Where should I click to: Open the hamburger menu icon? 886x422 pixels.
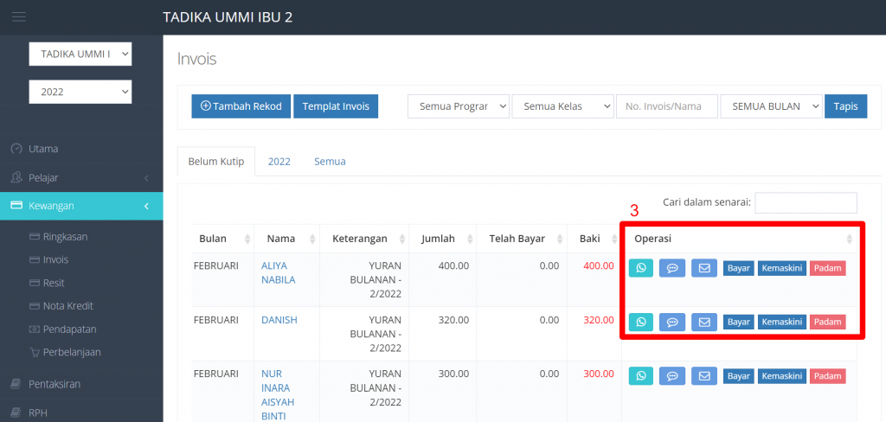click(x=19, y=17)
